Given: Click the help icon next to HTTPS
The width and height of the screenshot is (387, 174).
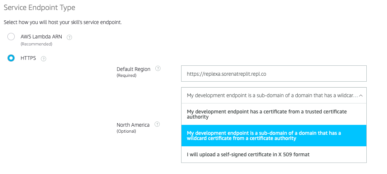Looking at the screenshot, I should 44,59.
